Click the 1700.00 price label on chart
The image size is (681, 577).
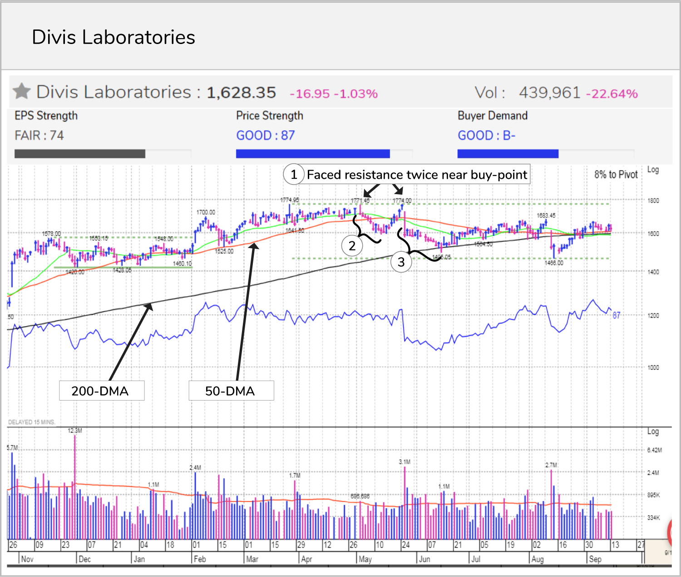coord(206,212)
